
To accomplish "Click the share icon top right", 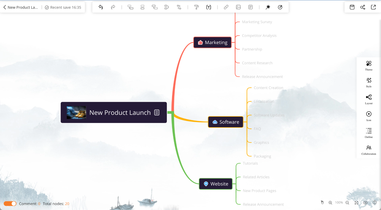I will [x=363, y=7].
